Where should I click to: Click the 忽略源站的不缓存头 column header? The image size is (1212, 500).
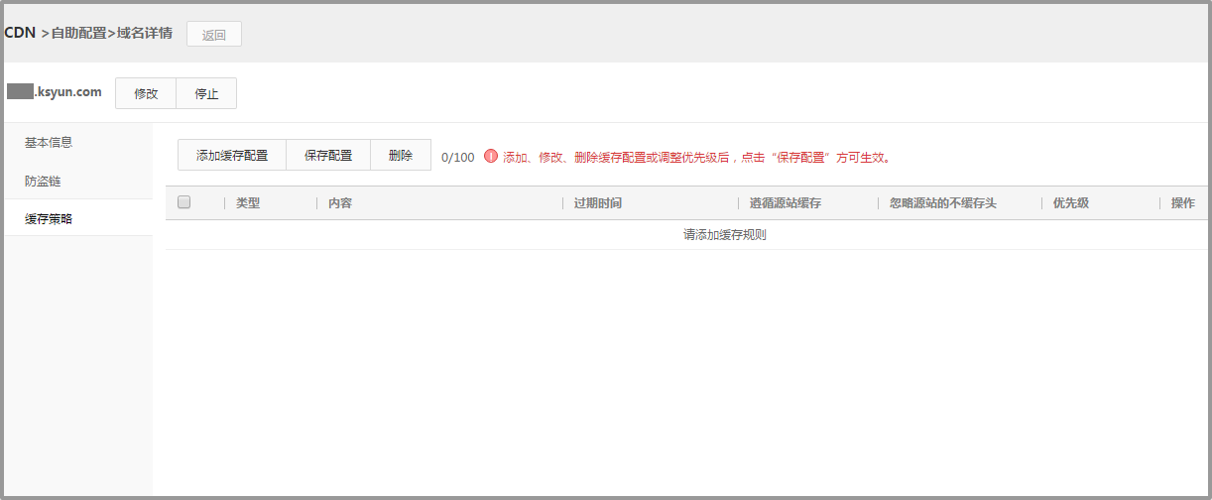point(943,203)
